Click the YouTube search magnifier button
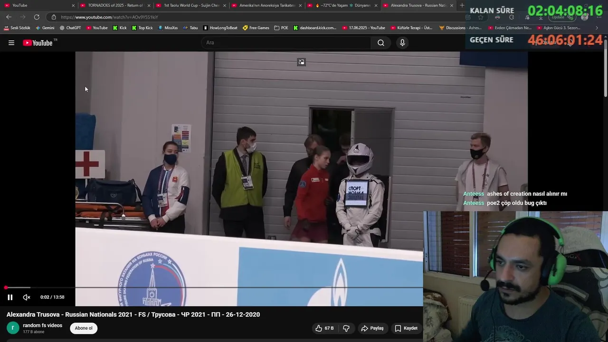The width and height of the screenshot is (608, 342). point(381,43)
